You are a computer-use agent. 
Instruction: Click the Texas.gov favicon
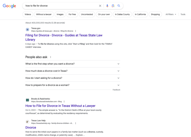(x=27, y=29)
